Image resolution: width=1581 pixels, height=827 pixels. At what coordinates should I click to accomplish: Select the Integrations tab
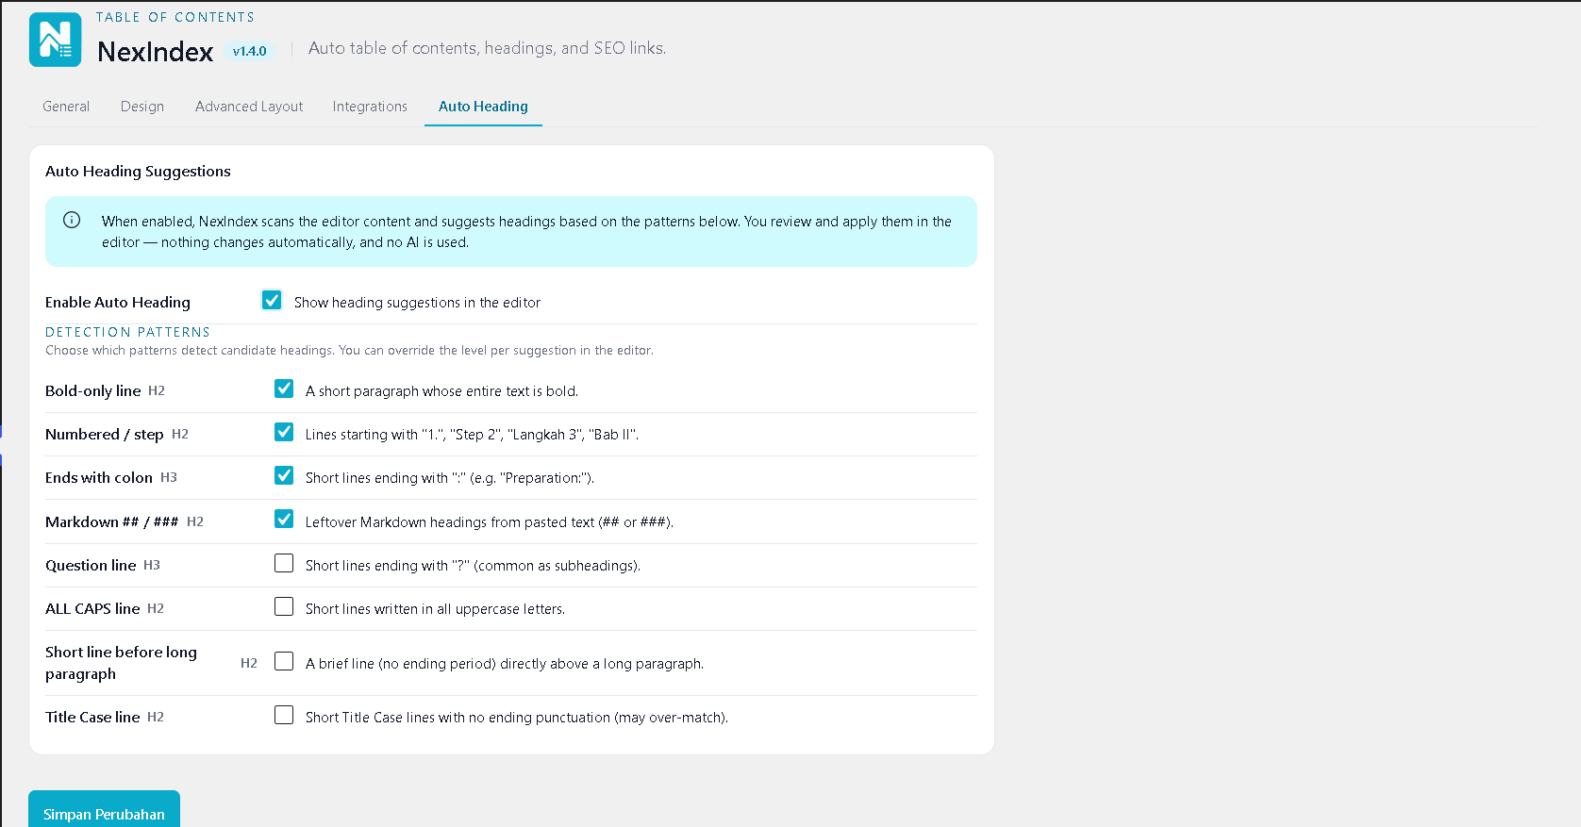pos(370,107)
